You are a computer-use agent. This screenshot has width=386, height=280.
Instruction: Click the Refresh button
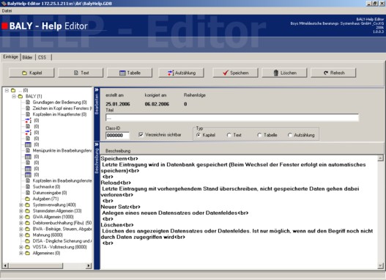[333, 73]
